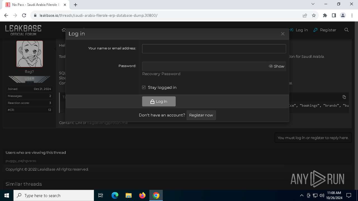Click the Similar threads heading

click(24, 184)
